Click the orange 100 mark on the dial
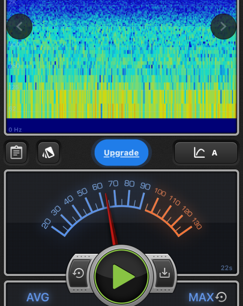 coord(160,193)
